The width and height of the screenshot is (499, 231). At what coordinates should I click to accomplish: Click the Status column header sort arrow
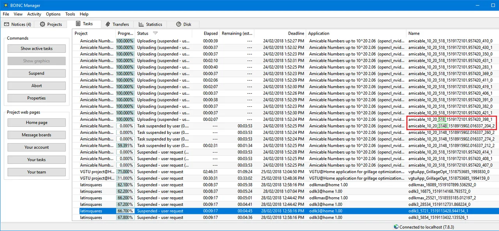[155, 33]
